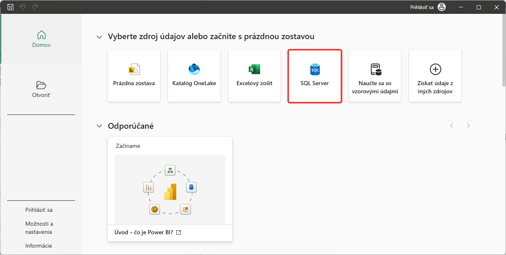
Task: Click the Redo arrow icon
Action: pyautogui.click(x=35, y=7)
